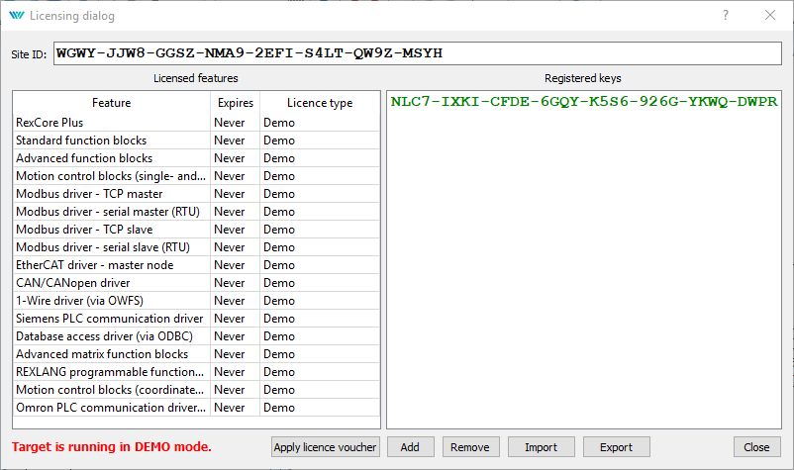Select Modbus driver - serial slave (RTU)
The width and height of the screenshot is (794, 470).
click(196, 247)
